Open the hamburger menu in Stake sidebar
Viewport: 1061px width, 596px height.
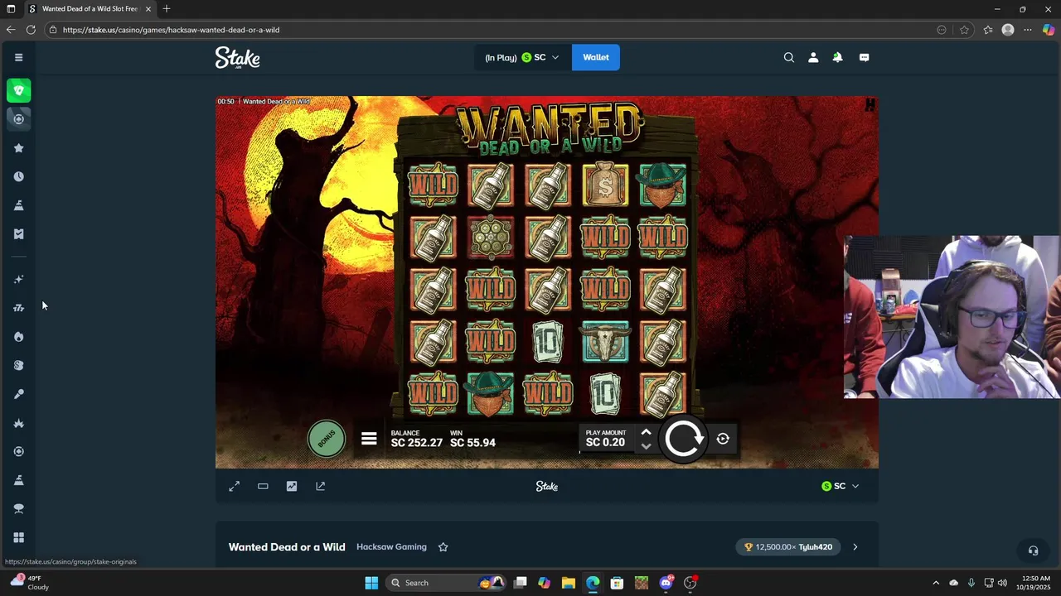[x=18, y=57]
